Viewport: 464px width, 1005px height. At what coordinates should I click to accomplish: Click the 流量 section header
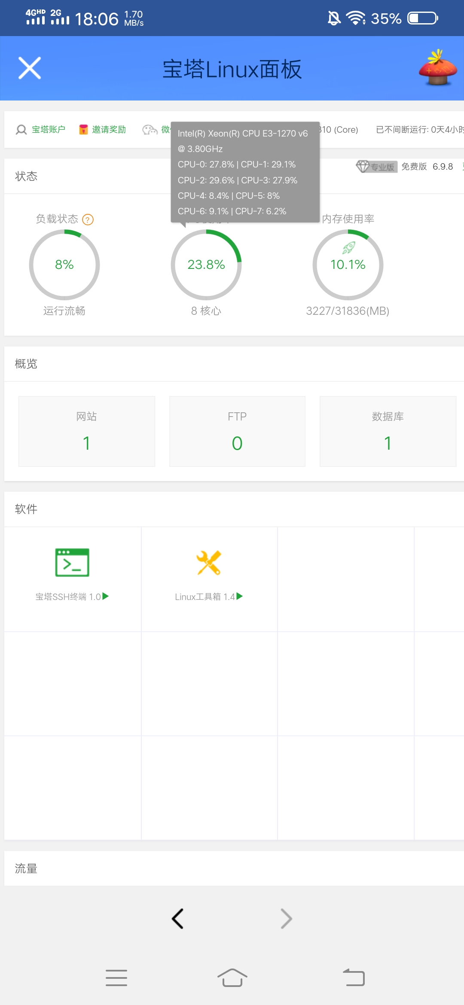26,868
